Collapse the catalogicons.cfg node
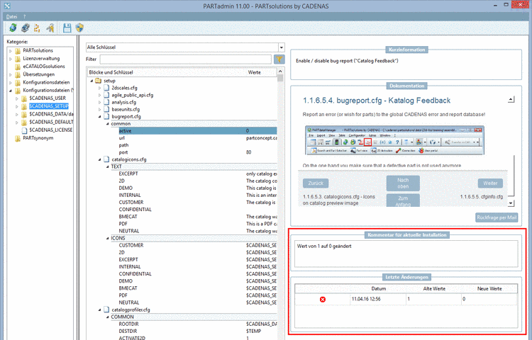 pos(100,159)
